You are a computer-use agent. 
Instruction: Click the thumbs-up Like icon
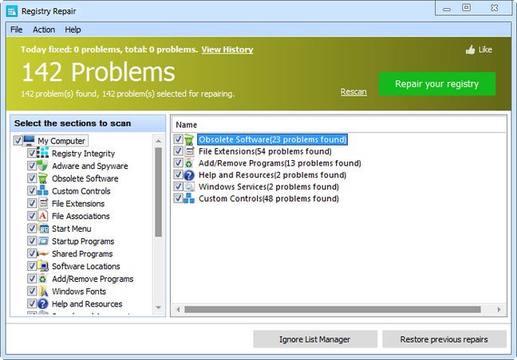click(x=470, y=50)
